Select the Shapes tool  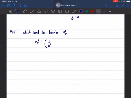coord(39,11)
